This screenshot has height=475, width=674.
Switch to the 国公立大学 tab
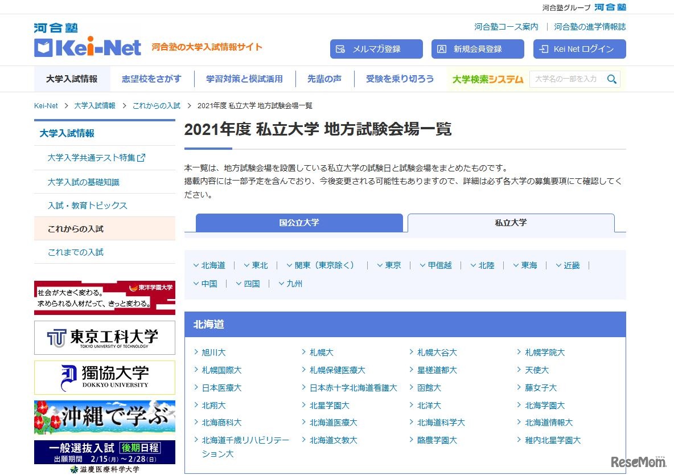(x=299, y=223)
